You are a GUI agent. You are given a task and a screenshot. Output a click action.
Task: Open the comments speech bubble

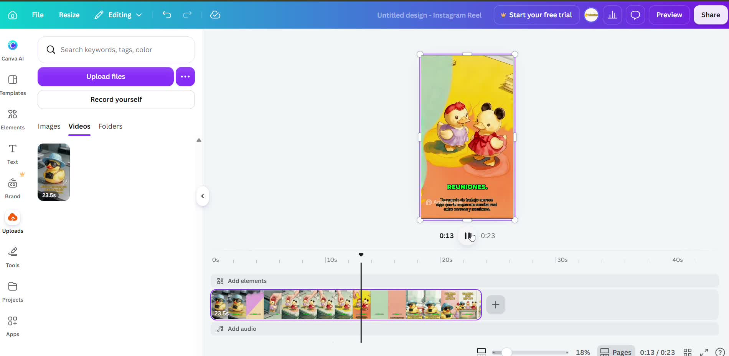pos(635,15)
